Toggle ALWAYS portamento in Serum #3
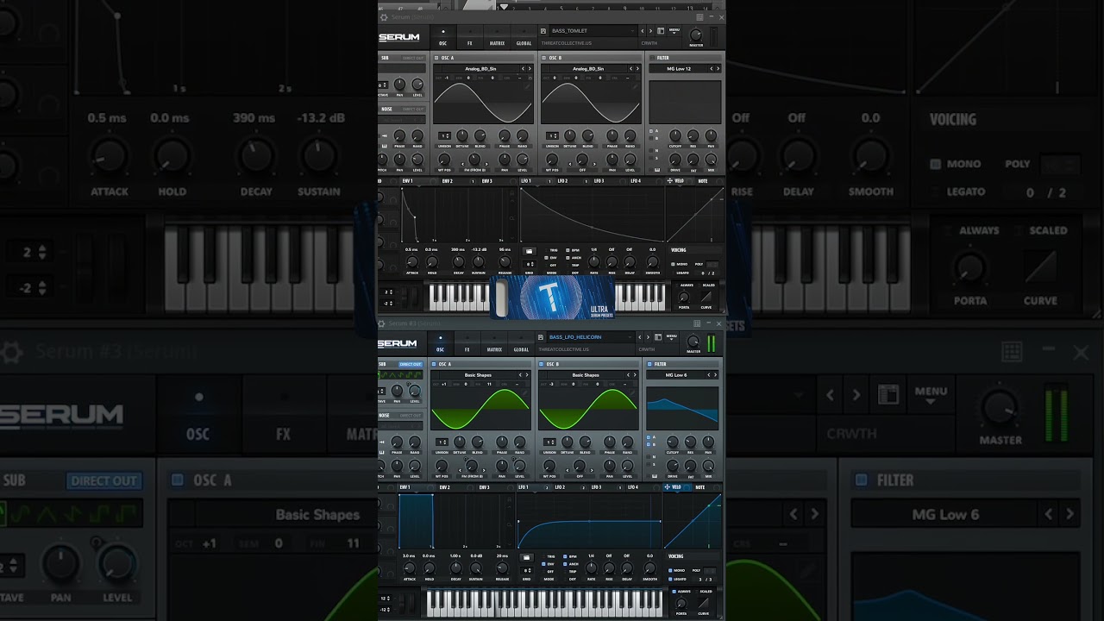Image resolution: width=1104 pixels, height=621 pixels. coord(674,592)
